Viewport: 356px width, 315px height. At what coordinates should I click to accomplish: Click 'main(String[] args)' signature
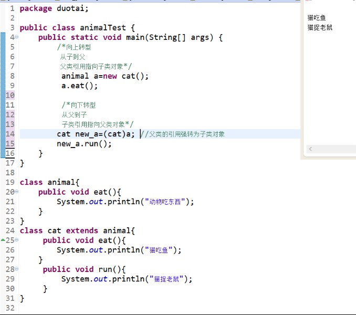tap(170, 37)
